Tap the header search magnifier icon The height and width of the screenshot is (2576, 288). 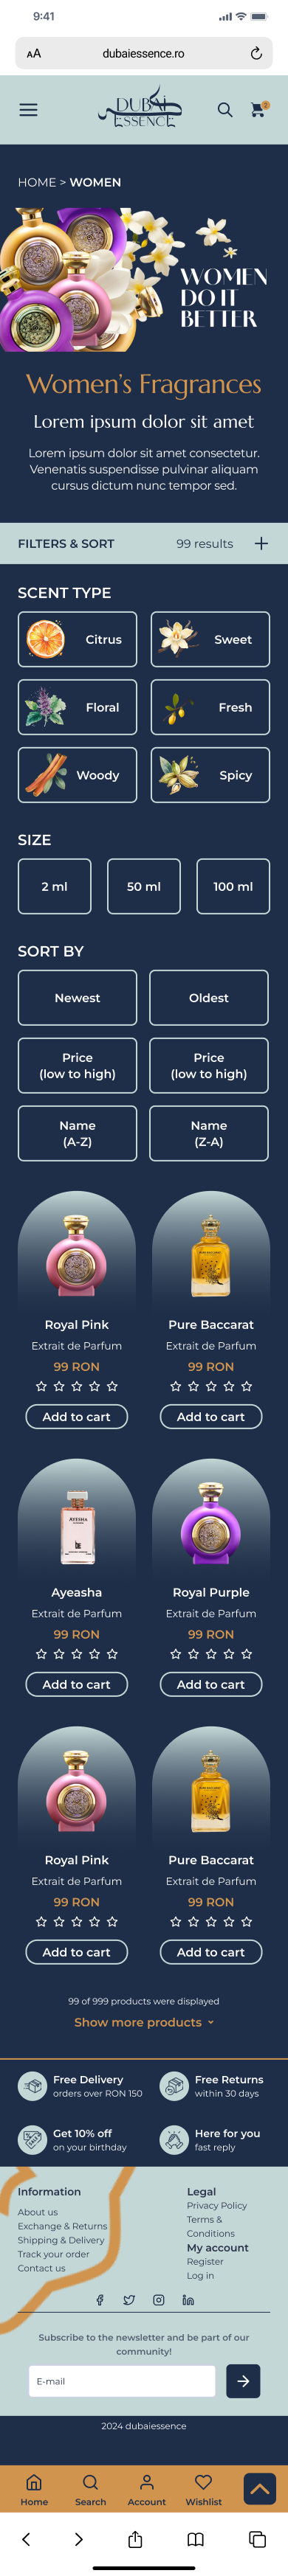click(225, 110)
